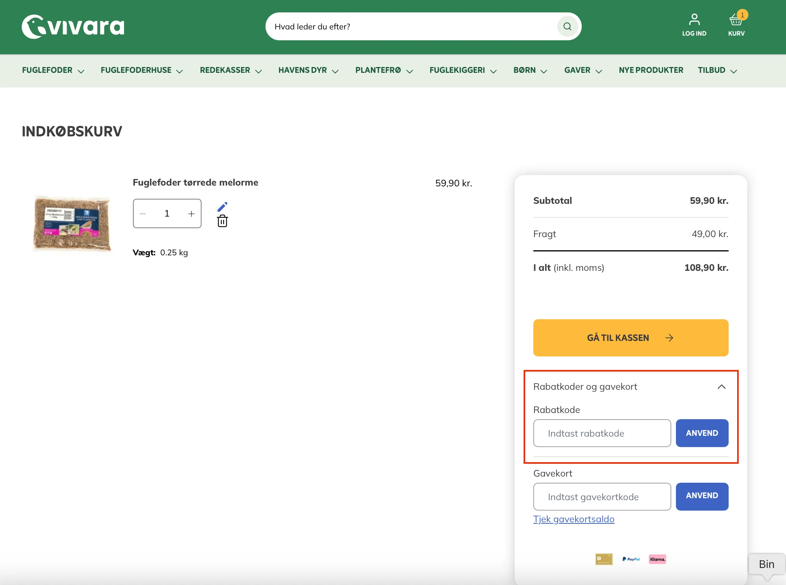Select the Klarna payment icon
The image size is (786, 585).
point(658,559)
